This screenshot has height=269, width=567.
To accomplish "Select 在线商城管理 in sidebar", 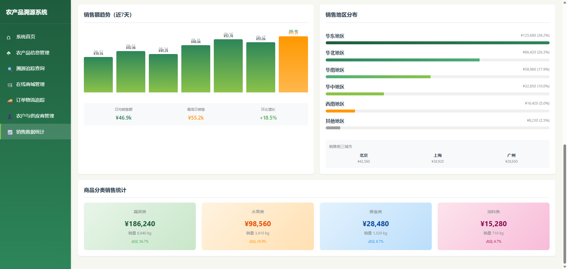I will click(35, 84).
